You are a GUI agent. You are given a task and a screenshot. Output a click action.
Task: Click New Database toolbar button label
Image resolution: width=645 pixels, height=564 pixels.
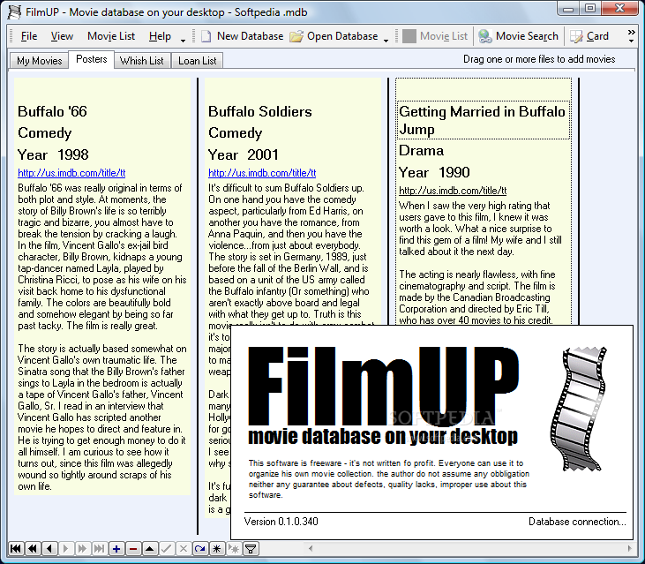250,36
